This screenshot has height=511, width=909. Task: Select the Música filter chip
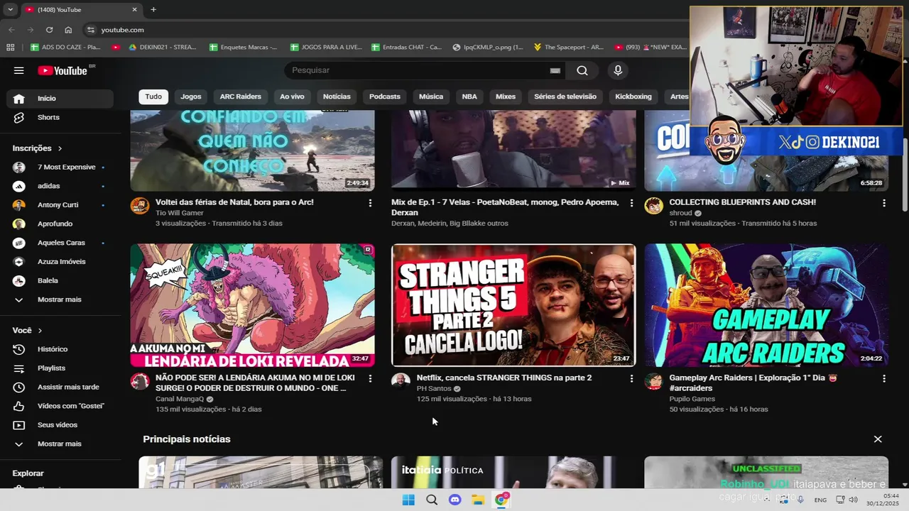click(431, 97)
